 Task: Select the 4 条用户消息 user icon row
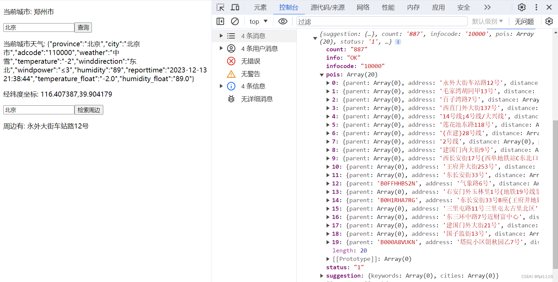coord(254,49)
